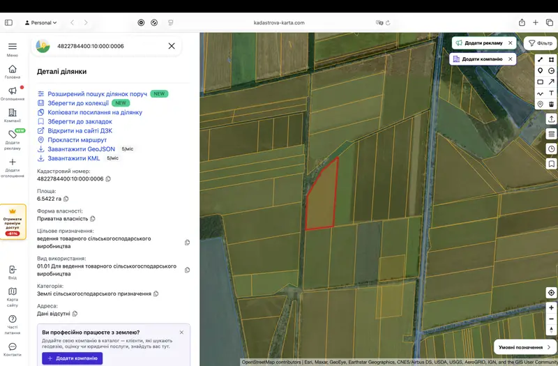
Task: Select the line measure drawing tool
Action: coord(540,59)
